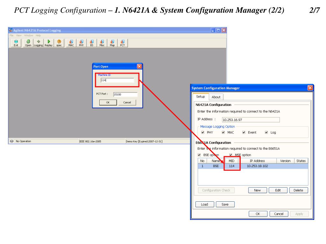Screen dimensions: 326x244
Task: Select the BSE name cell
Action: tap(216, 166)
